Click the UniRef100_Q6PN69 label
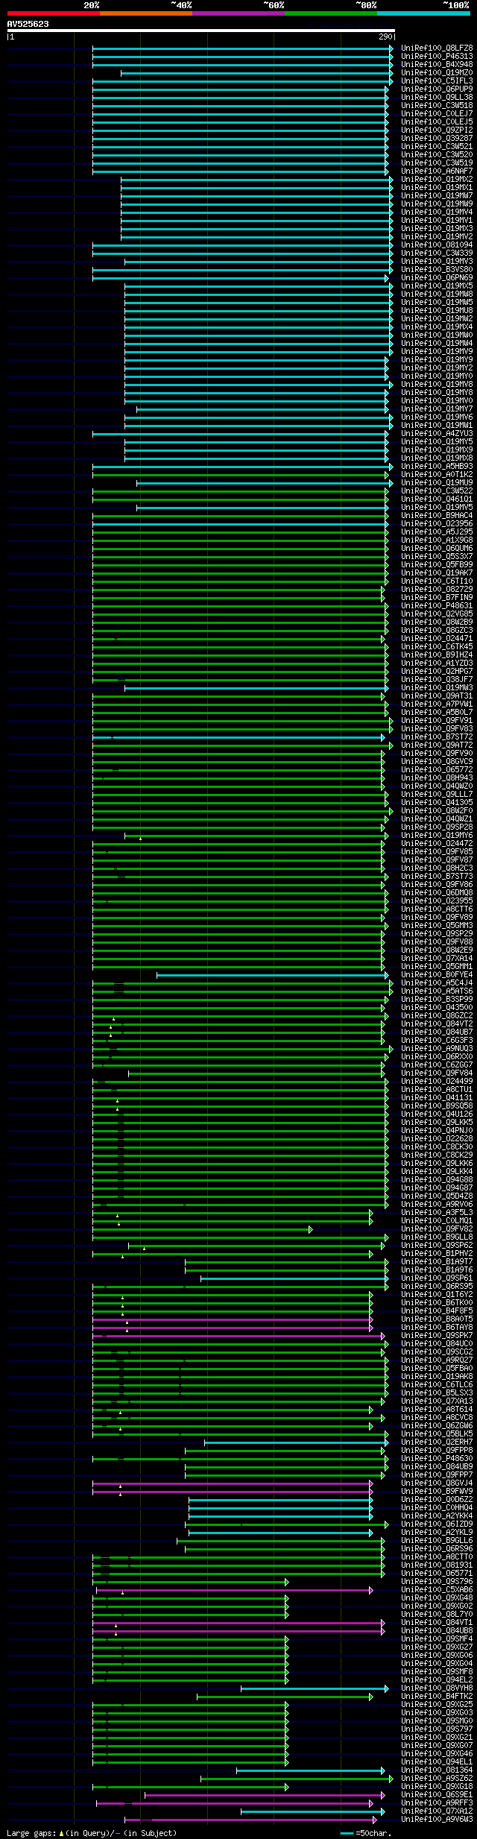 click(x=437, y=277)
